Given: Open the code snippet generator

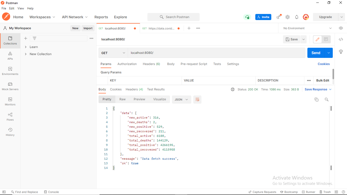Looking at the screenshot, I should pyautogui.click(x=341, y=39).
